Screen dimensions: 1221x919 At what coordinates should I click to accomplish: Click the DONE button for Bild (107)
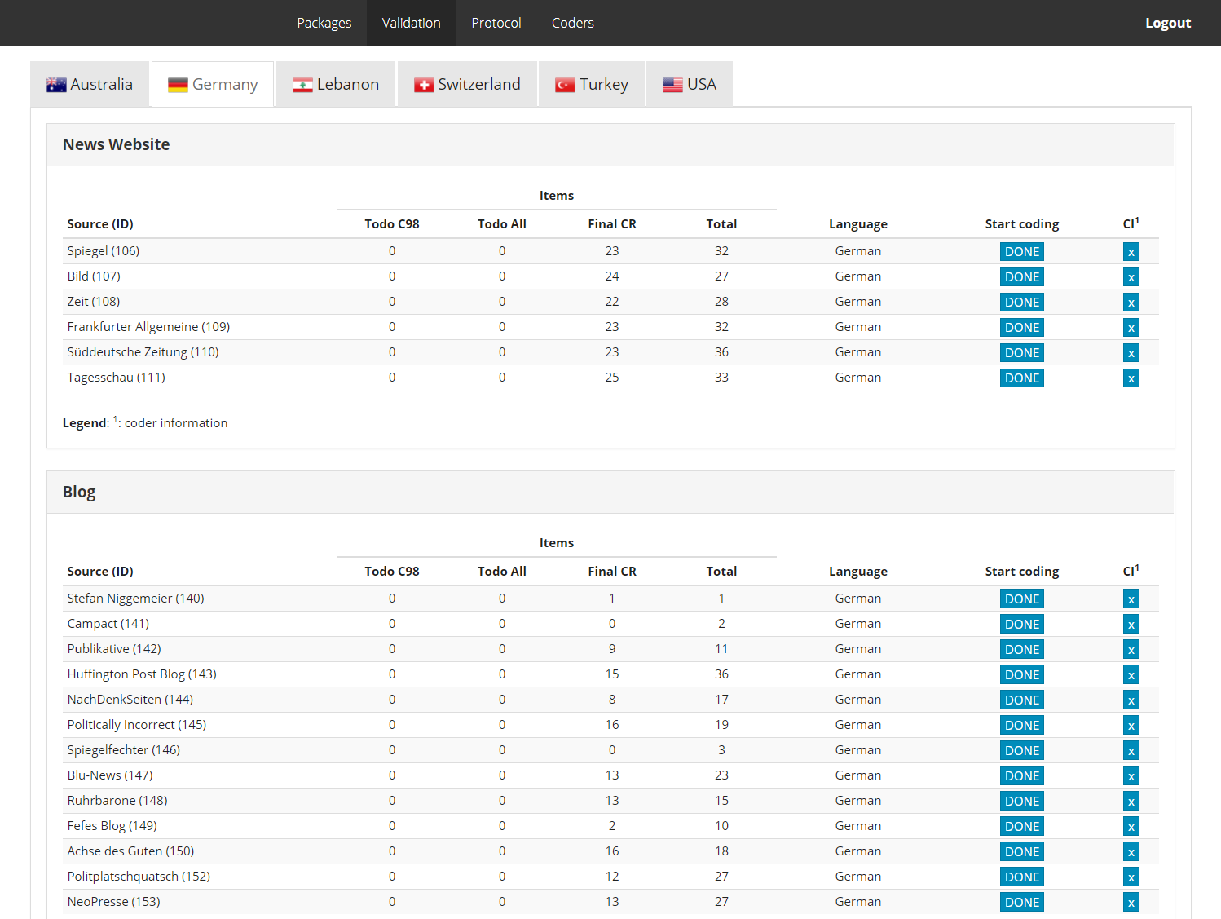tap(1022, 277)
